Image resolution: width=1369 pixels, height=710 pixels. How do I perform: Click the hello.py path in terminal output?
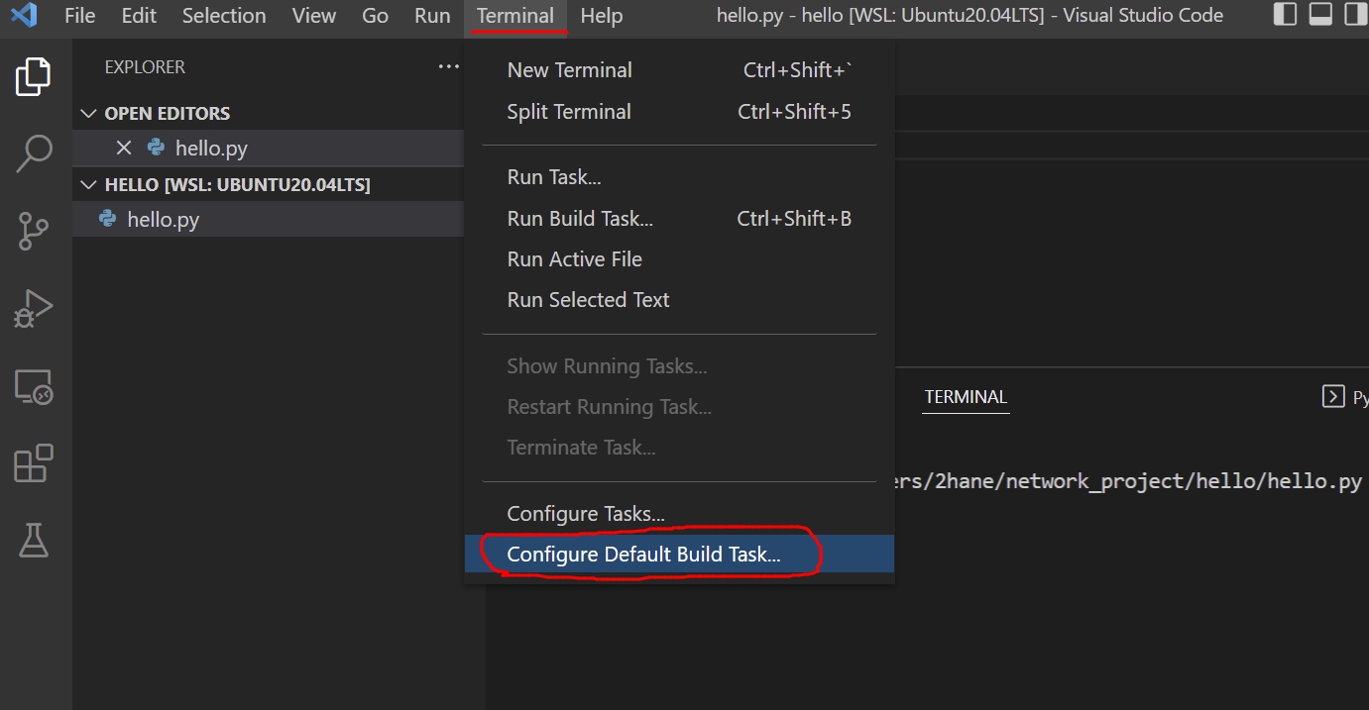[1128, 482]
